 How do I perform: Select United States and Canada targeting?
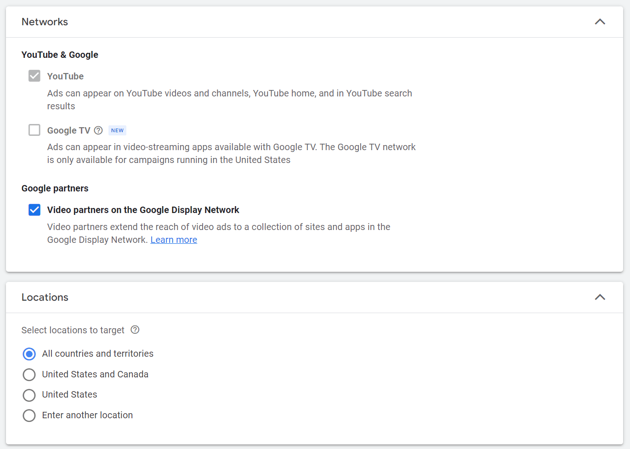point(29,374)
